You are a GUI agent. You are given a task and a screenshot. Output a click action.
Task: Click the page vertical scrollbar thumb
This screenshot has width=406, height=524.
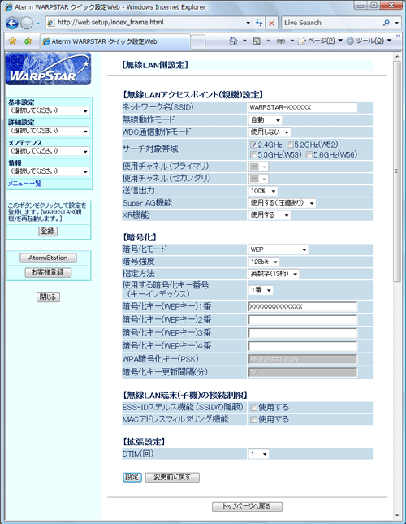[396, 171]
